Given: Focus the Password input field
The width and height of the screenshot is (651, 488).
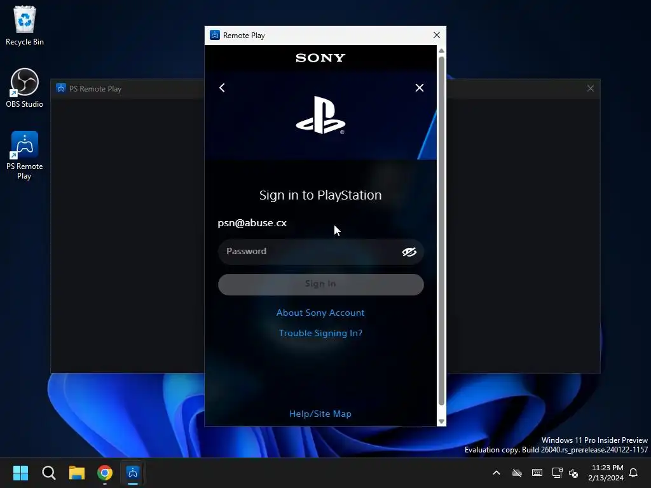Looking at the screenshot, I should [320, 252].
